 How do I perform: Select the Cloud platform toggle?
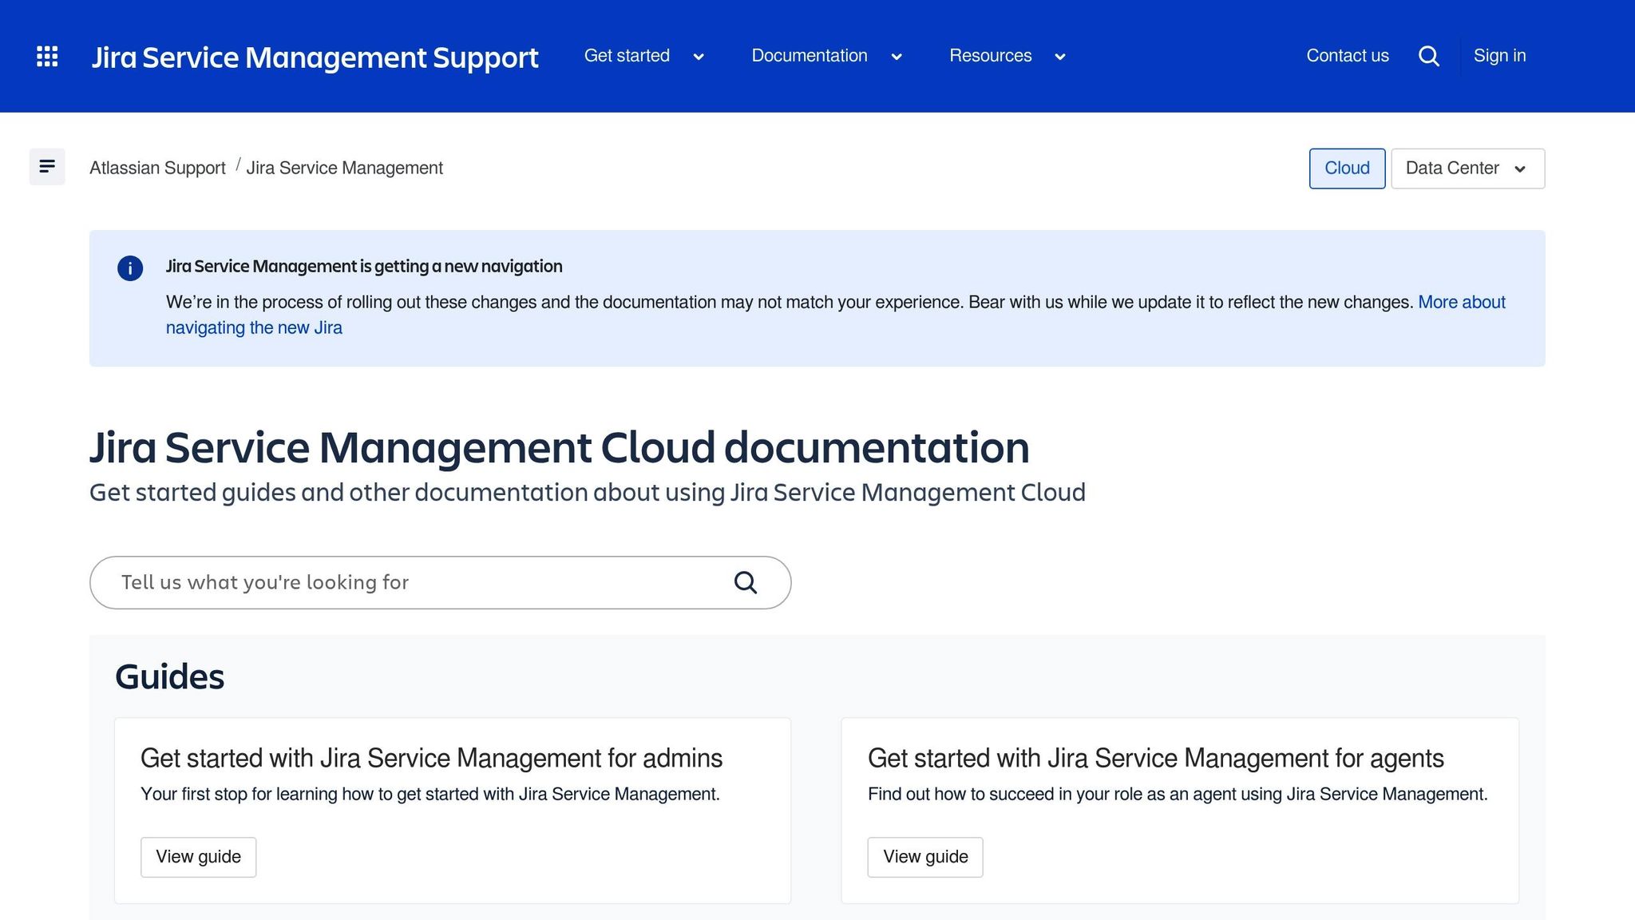[1347, 168]
